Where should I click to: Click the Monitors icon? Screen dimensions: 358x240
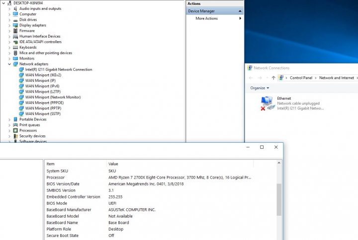click(15, 59)
